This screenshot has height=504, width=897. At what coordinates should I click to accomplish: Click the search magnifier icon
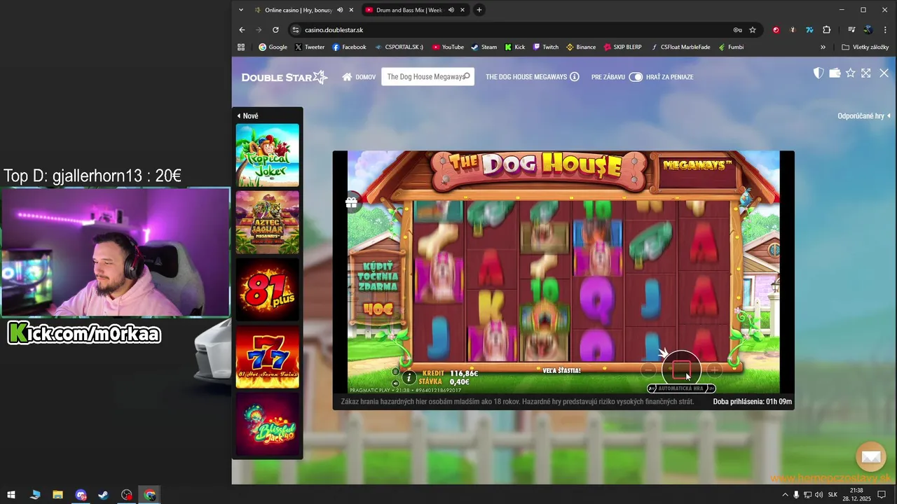pyautogui.click(x=467, y=76)
